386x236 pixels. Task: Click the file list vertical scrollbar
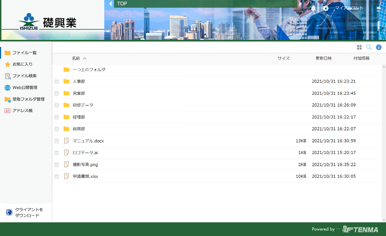[384, 142]
